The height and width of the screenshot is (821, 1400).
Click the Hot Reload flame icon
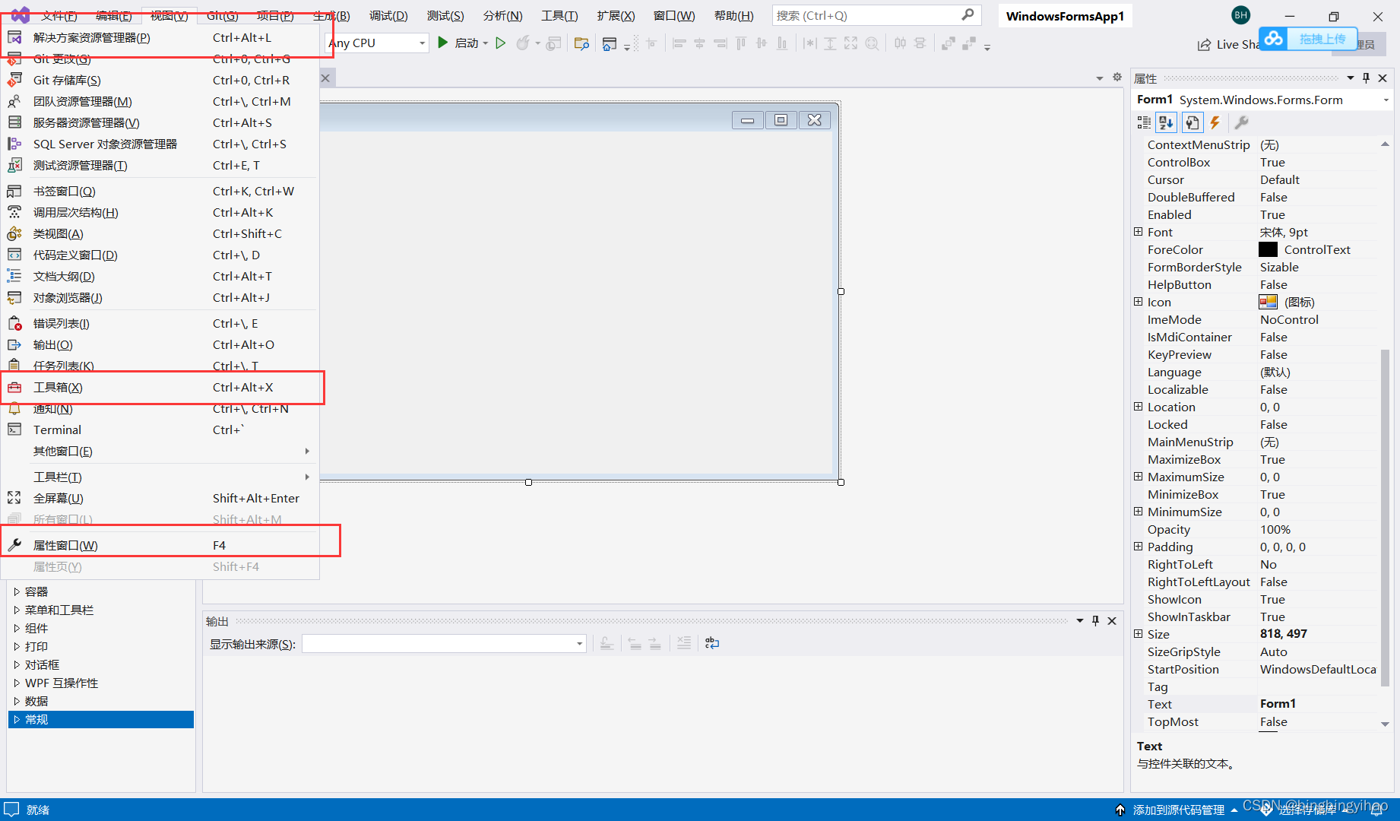point(523,43)
